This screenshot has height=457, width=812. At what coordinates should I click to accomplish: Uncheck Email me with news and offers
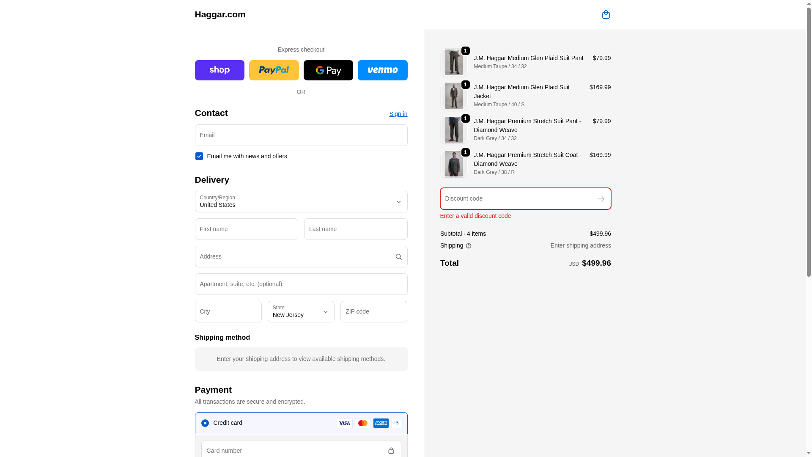(x=199, y=156)
